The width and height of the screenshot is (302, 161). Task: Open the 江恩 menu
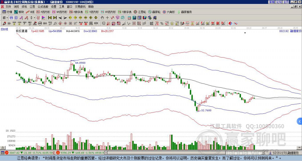pyautogui.click(x=32, y=7)
